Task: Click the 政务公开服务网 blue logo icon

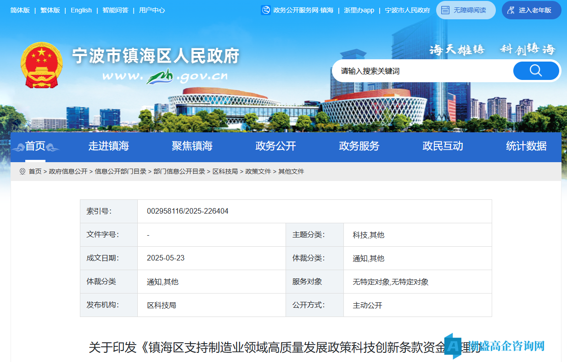Action: point(266,10)
